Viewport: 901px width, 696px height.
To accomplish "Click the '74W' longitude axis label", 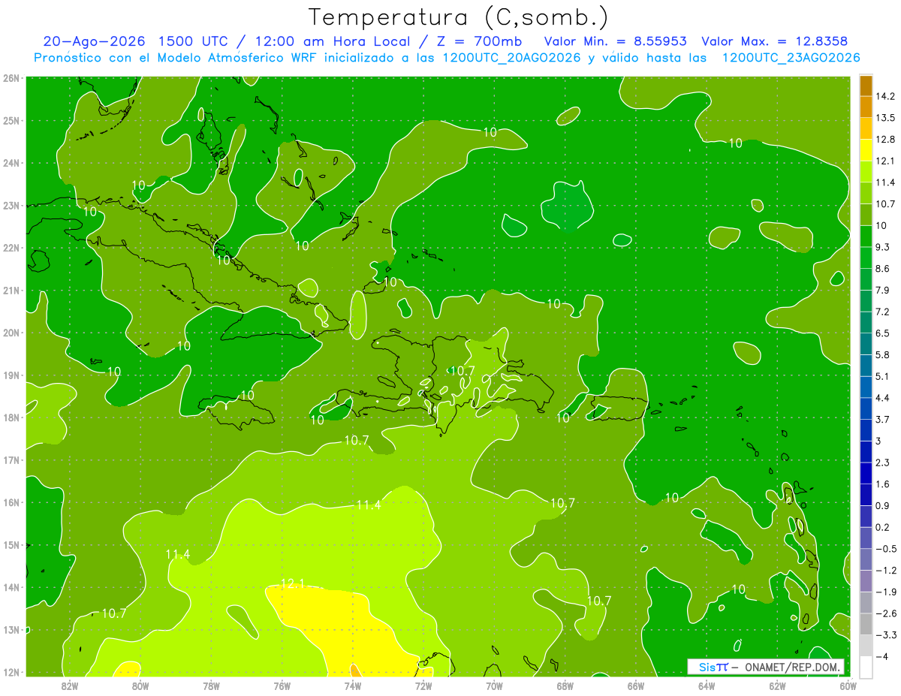I will pos(353,685).
